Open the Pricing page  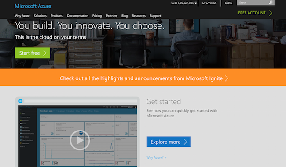coord(97,16)
